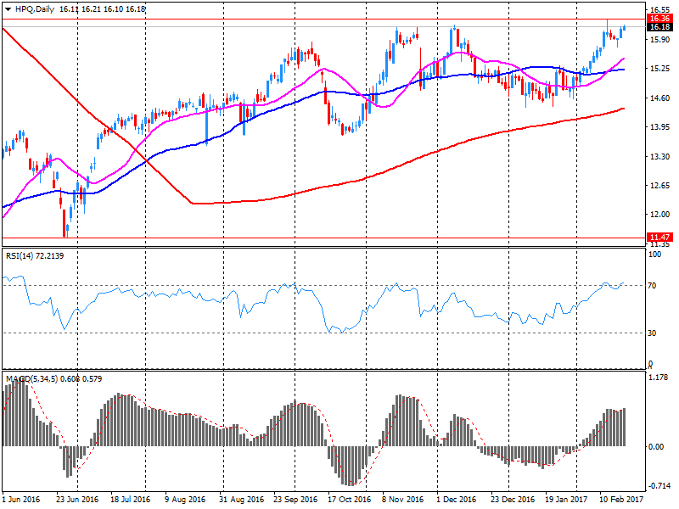Select the 11.47 red price level label
The height and width of the screenshot is (509, 679).
coord(659,238)
